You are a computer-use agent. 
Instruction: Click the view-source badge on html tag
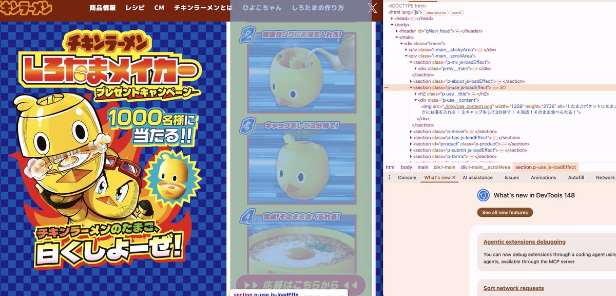436,12
